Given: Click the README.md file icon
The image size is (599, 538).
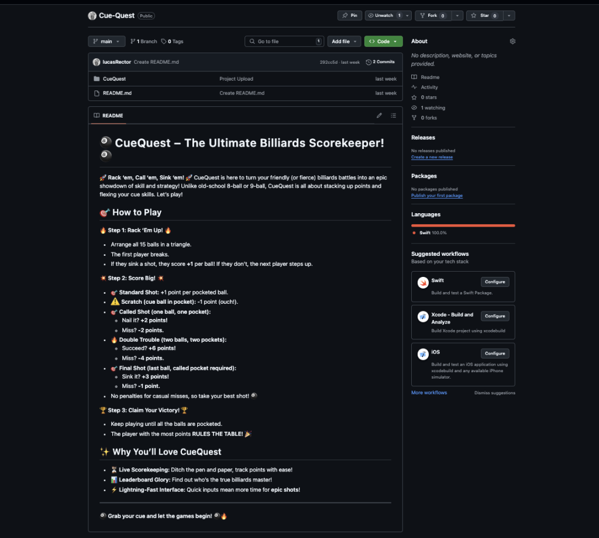Looking at the screenshot, I should tap(97, 93).
